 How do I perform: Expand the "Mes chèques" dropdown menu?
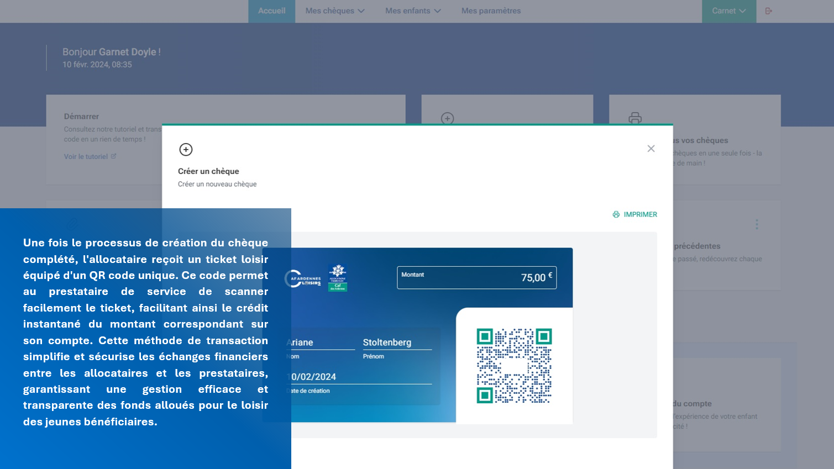(335, 11)
